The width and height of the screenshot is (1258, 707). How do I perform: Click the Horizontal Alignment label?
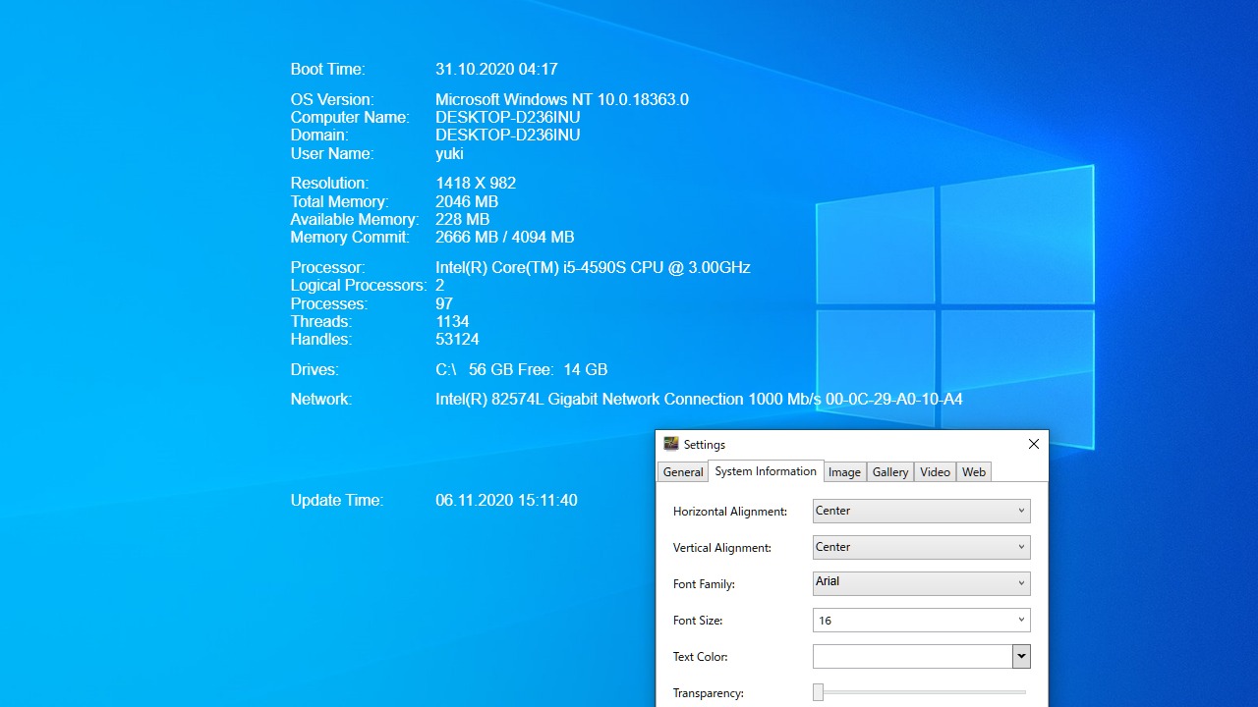[x=730, y=512]
